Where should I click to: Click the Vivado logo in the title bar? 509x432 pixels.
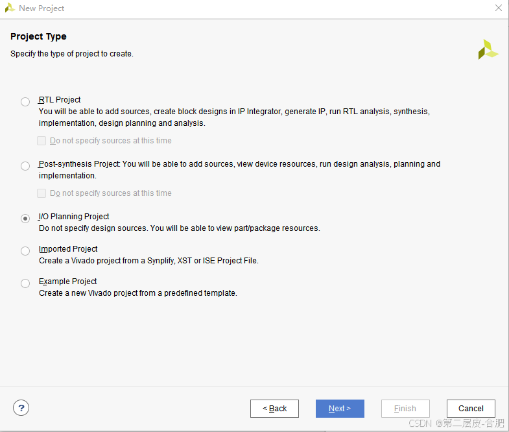tap(10, 8)
